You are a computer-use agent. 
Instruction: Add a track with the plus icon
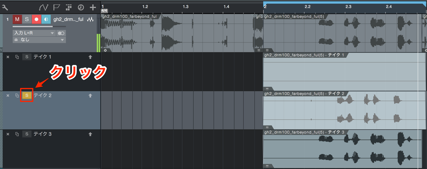(x=93, y=7)
